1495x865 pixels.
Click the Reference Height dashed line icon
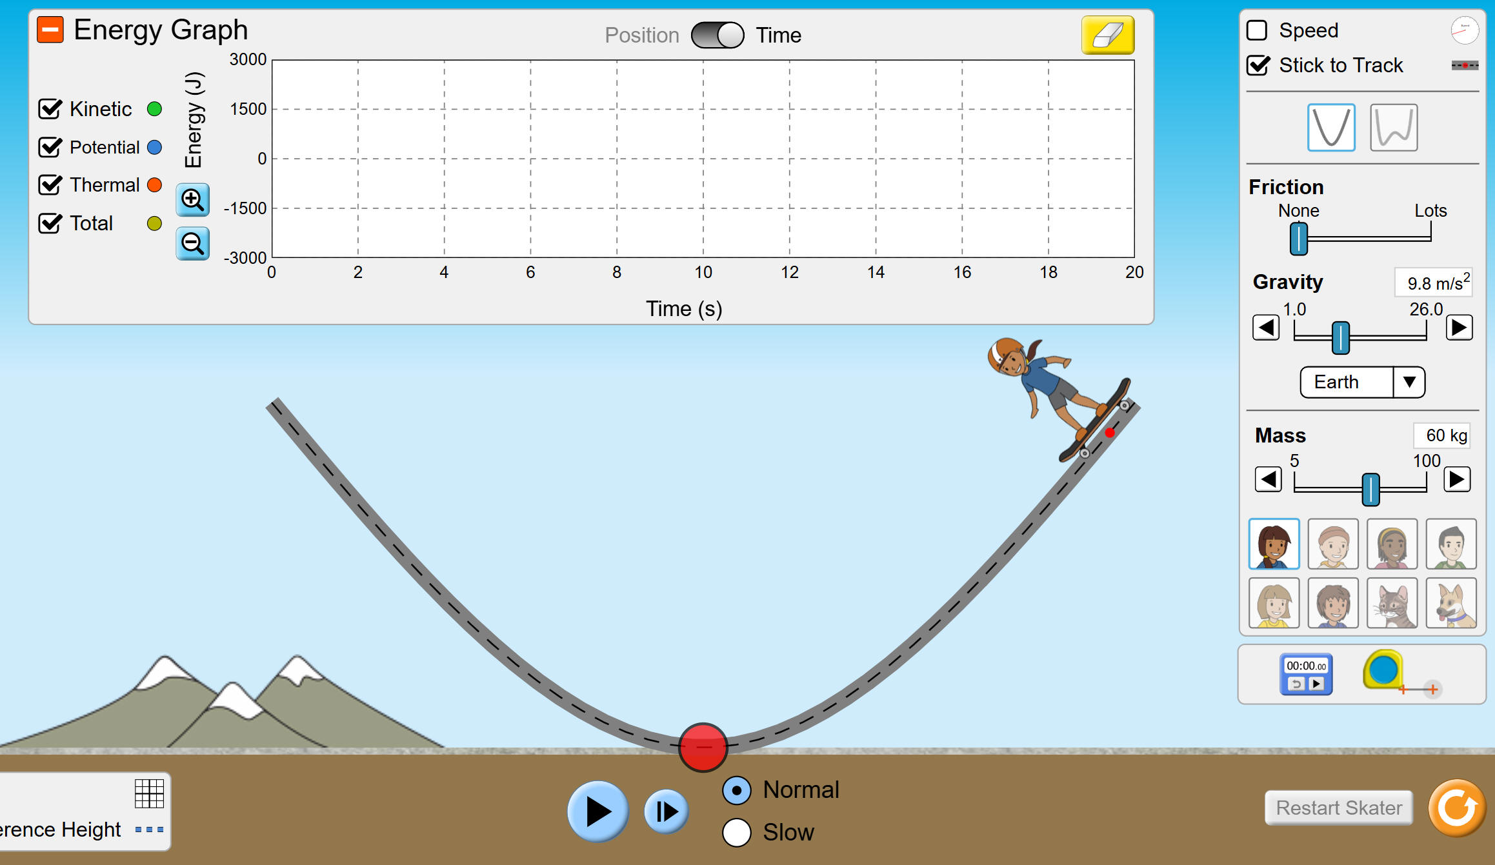tap(149, 830)
